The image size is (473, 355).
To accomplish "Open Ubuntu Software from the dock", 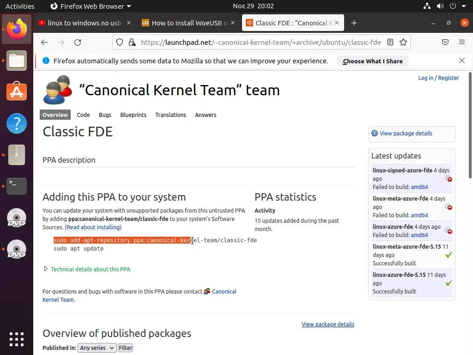I will tap(17, 92).
